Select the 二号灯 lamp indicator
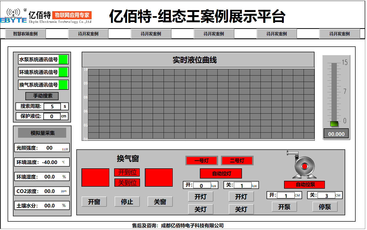The width and height of the screenshot is (367, 230). pos(237,161)
